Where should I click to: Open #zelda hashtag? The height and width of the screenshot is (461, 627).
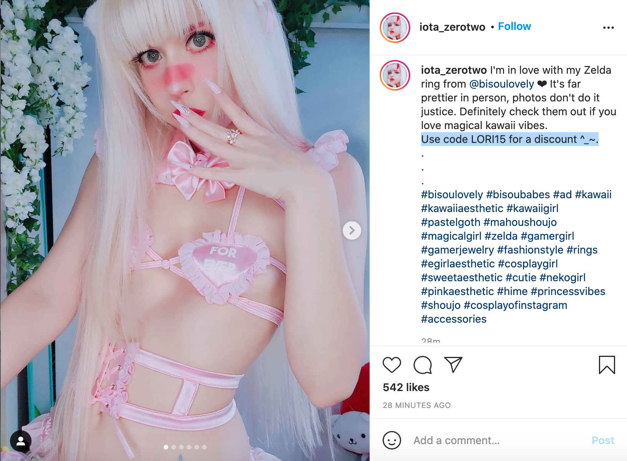501,236
